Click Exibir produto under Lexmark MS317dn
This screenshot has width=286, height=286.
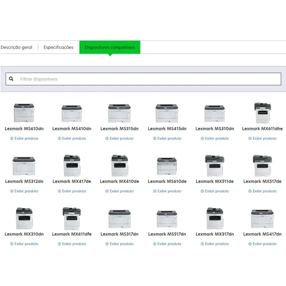(x=119, y=244)
